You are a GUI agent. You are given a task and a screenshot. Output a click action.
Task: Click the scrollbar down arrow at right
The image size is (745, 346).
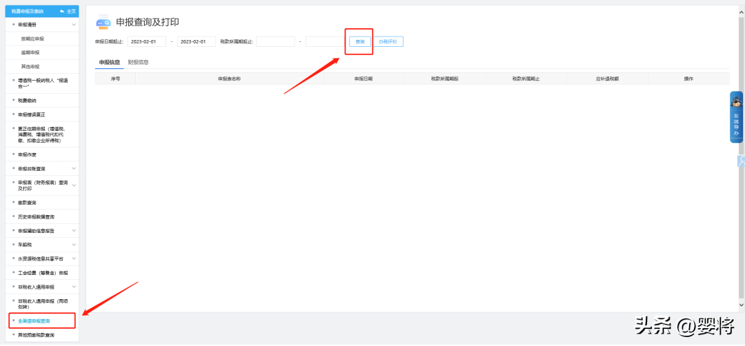[741, 305]
